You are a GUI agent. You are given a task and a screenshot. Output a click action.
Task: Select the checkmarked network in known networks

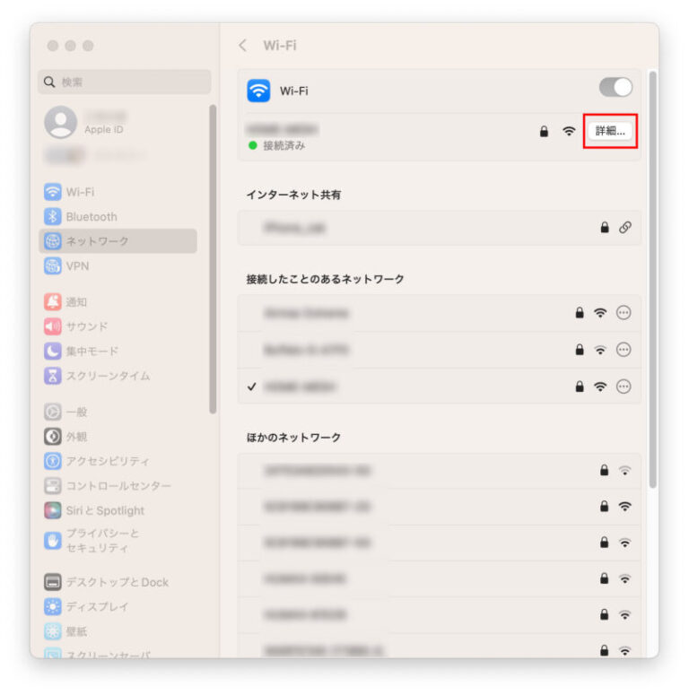[439, 387]
